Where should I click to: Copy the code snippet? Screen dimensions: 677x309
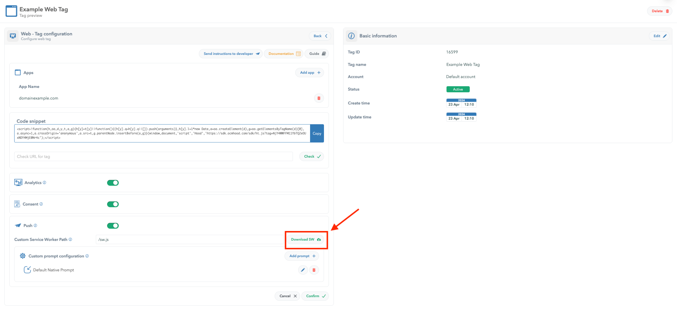point(317,134)
